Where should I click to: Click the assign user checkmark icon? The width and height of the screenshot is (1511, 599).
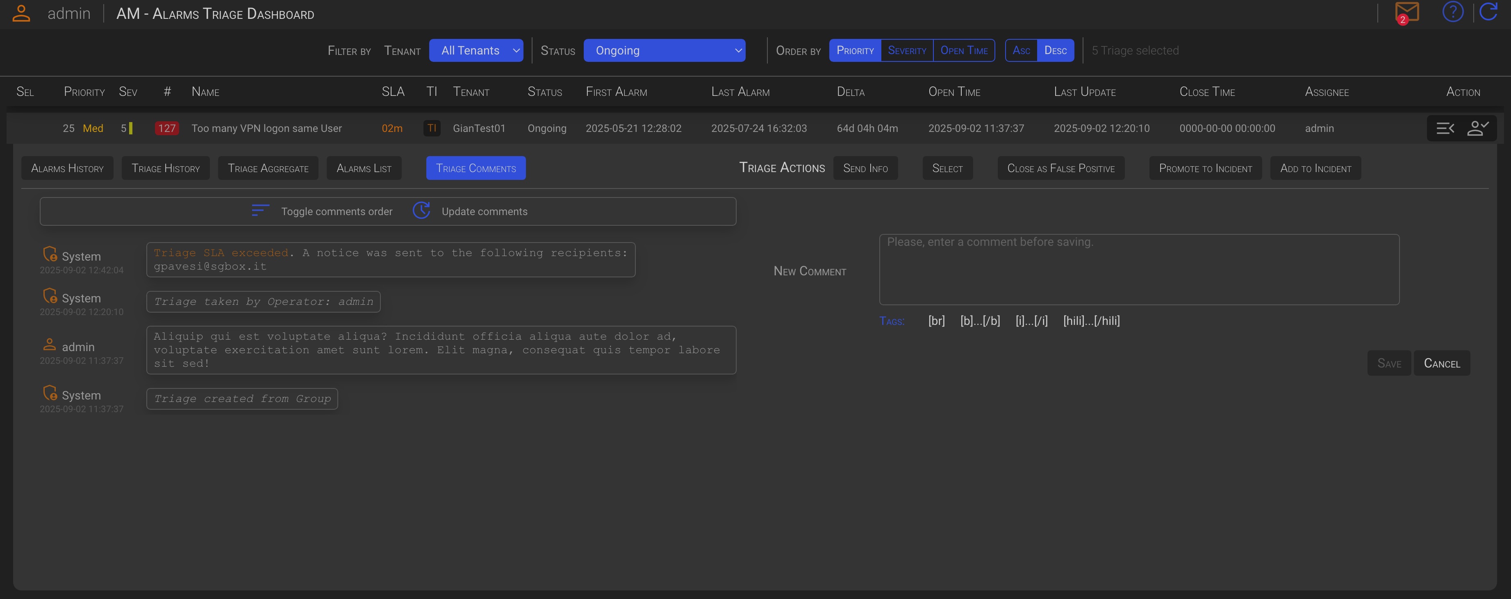pyautogui.click(x=1477, y=128)
